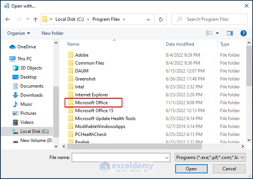Show hidden parent folders double chevron
This screenshot has height=179, width=253.
pos(51,19)
